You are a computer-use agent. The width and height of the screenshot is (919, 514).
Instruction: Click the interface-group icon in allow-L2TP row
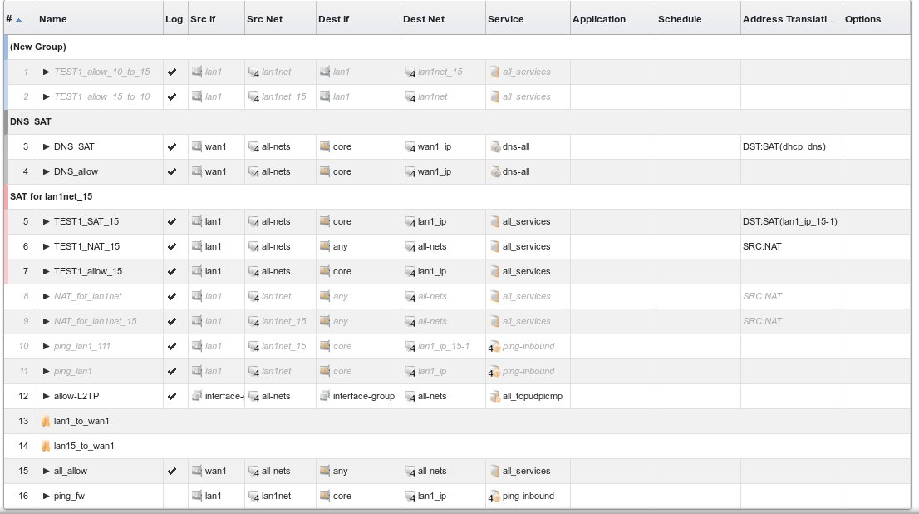[x=325, y=397]
